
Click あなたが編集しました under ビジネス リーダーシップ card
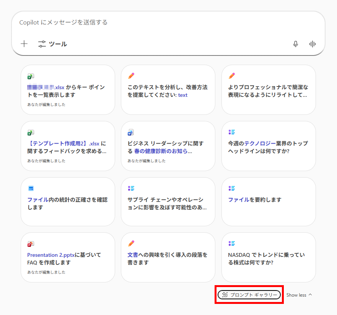147,161
